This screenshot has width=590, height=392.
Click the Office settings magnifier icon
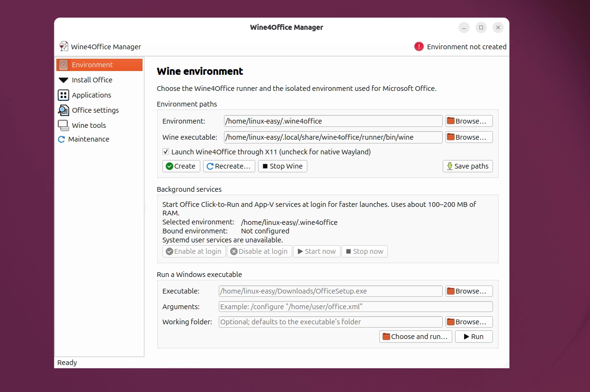click(x=63, y=110)
